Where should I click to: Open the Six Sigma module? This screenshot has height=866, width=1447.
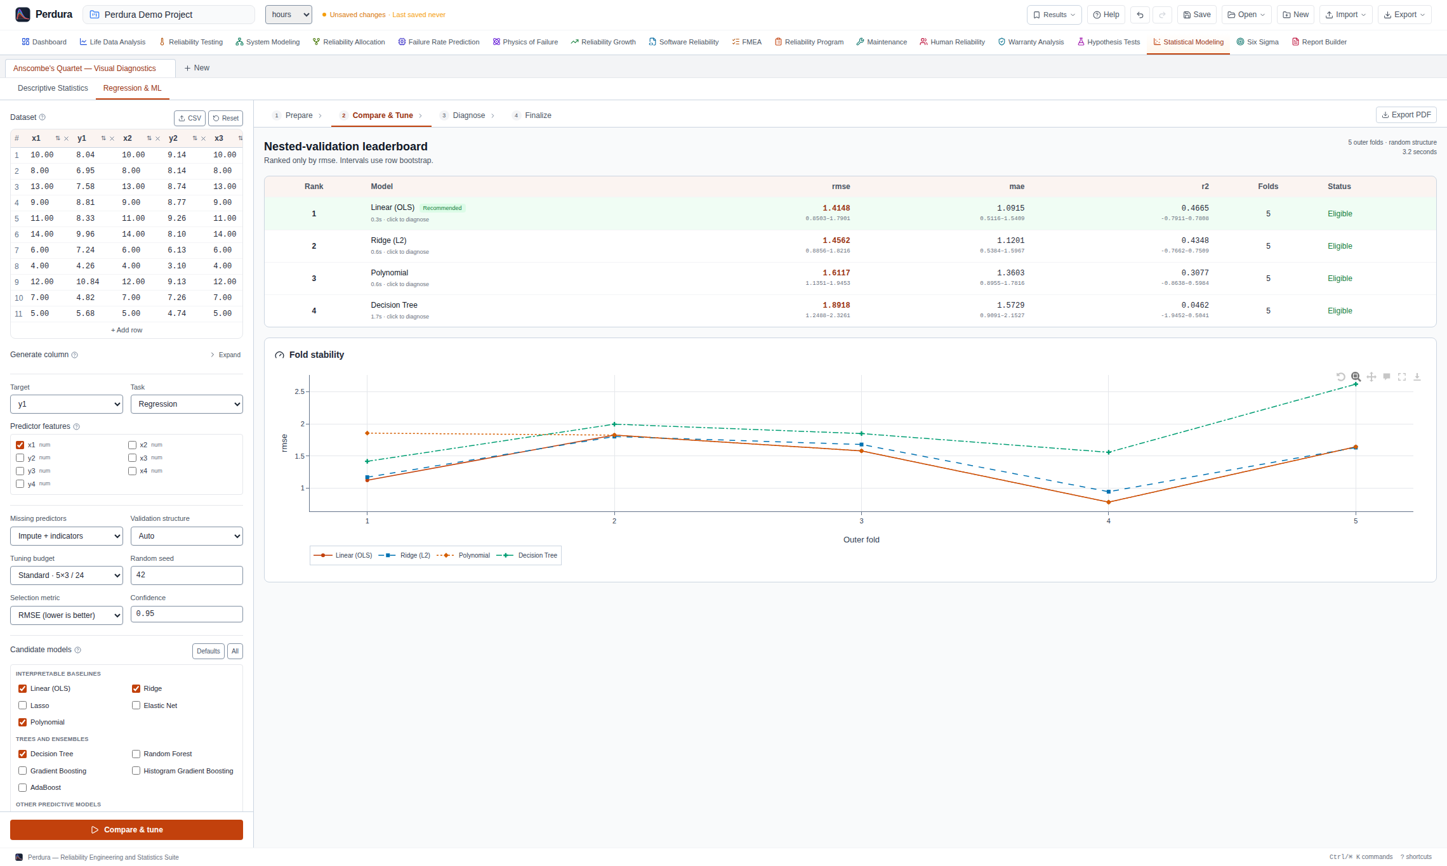(x=1257, y=42)
